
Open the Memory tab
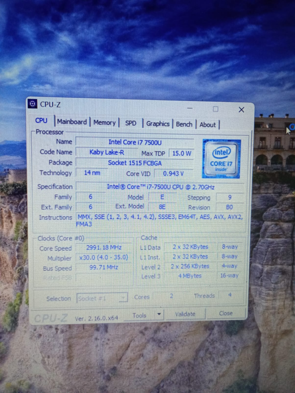click(105, 123)
